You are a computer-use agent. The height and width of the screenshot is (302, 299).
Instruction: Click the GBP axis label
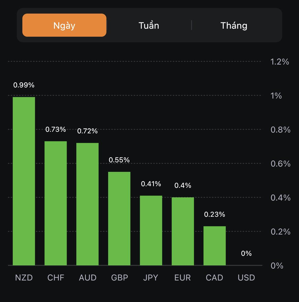tap(120, 278)
